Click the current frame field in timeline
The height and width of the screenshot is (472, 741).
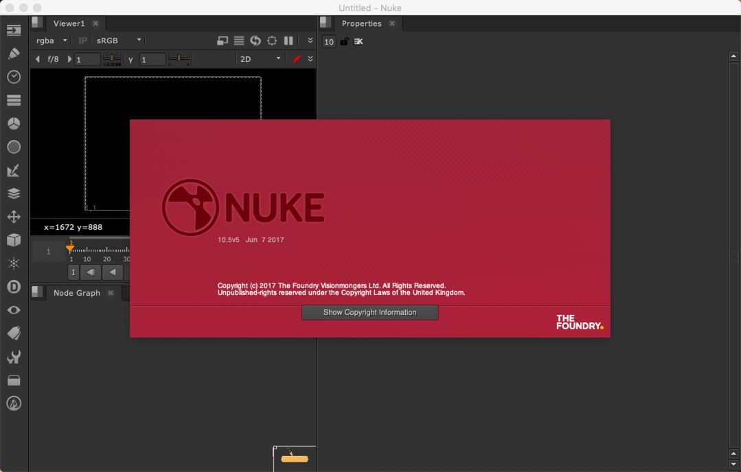coord(49,252)
